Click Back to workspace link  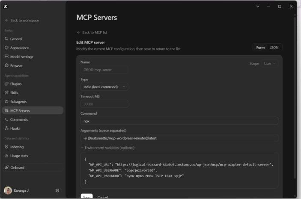(22, 21)
